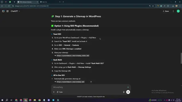Open the yellow extension icon
This screenshot has height=102, width=182.
click(158, 6)
